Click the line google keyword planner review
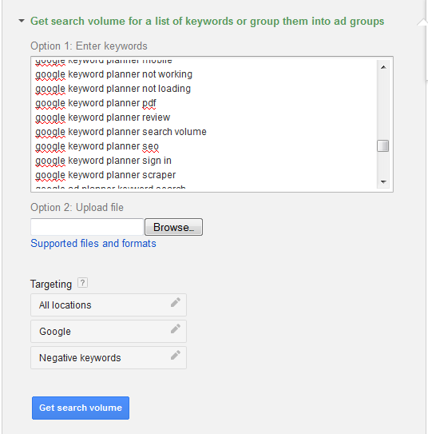Viewport: 428px width, 434px height. pos(102,117)
